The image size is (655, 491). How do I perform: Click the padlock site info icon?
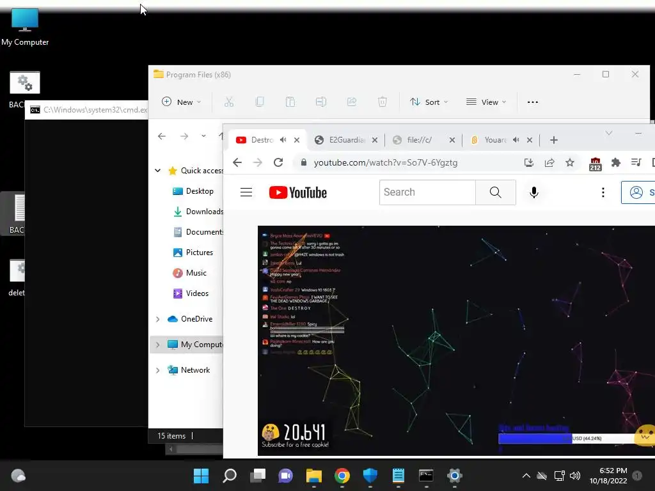click(x=304, y=162)
